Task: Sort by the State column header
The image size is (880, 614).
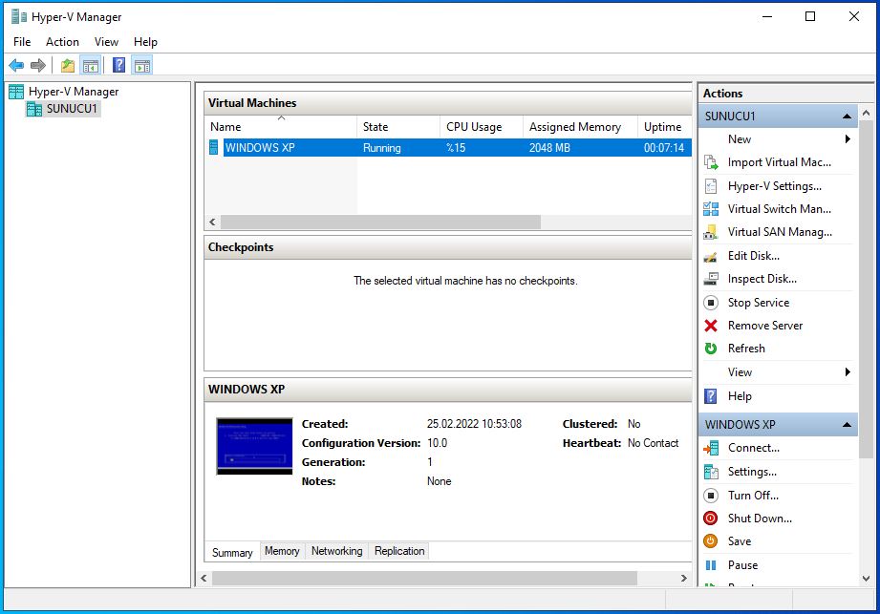Action: click(398, 127)
